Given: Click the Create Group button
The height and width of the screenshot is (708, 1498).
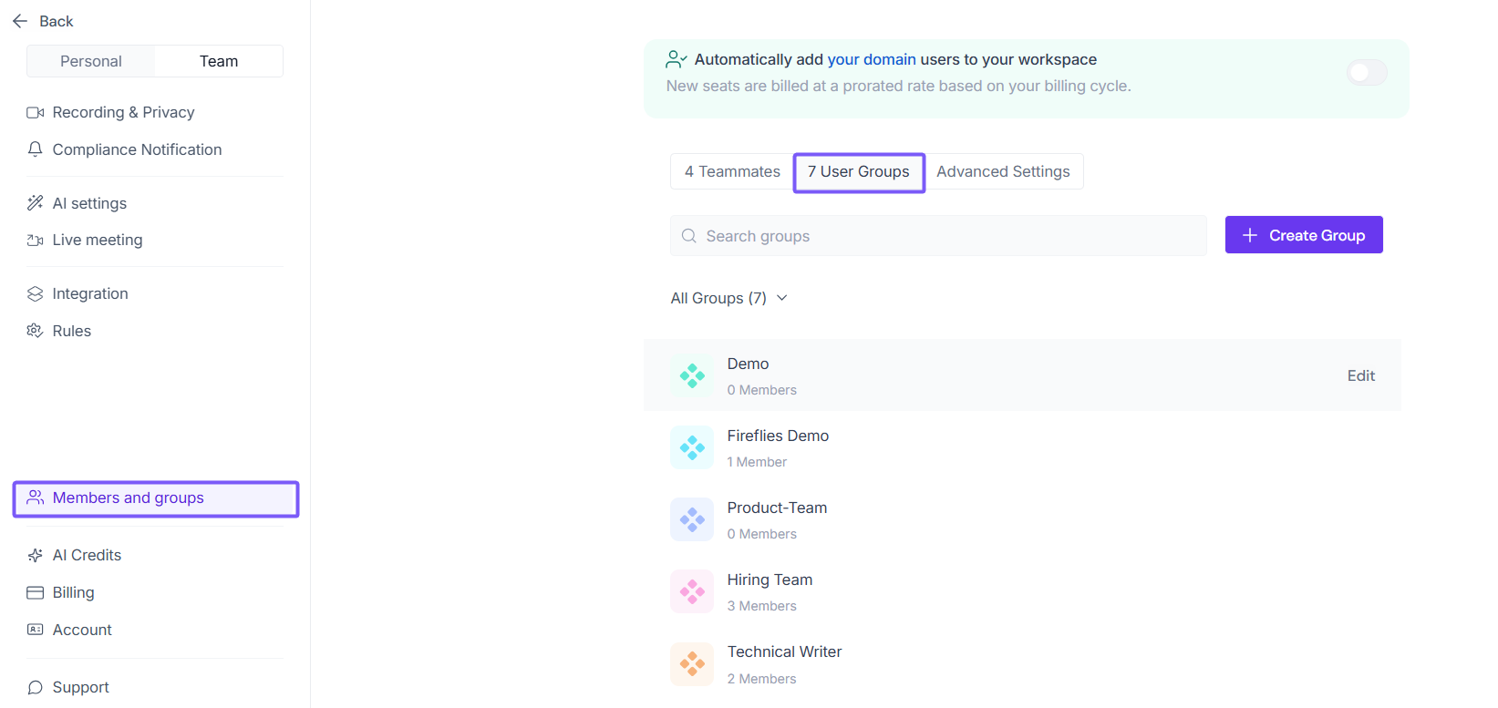Looking at the screenshot, I should click(1303, 235).
